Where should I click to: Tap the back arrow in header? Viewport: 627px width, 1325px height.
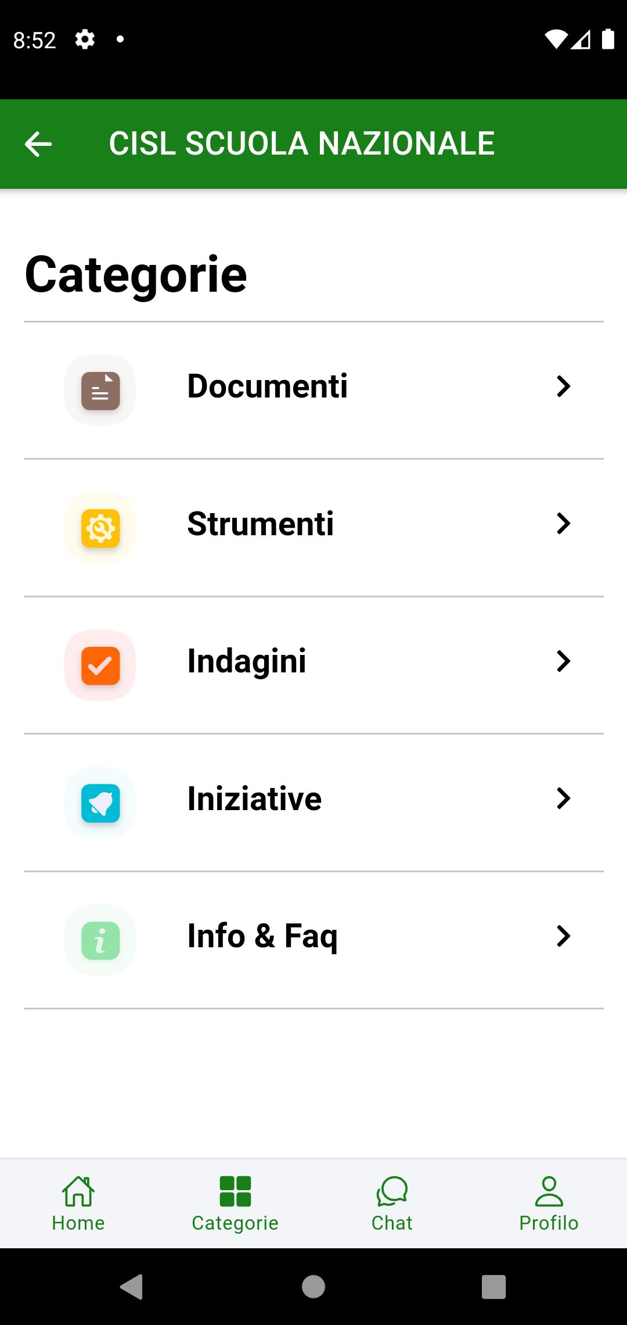point(38,144)
